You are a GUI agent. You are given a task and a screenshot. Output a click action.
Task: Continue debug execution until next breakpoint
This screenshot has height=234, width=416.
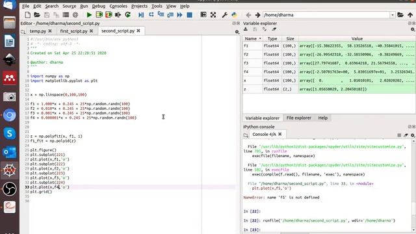(x=179, y=15)
